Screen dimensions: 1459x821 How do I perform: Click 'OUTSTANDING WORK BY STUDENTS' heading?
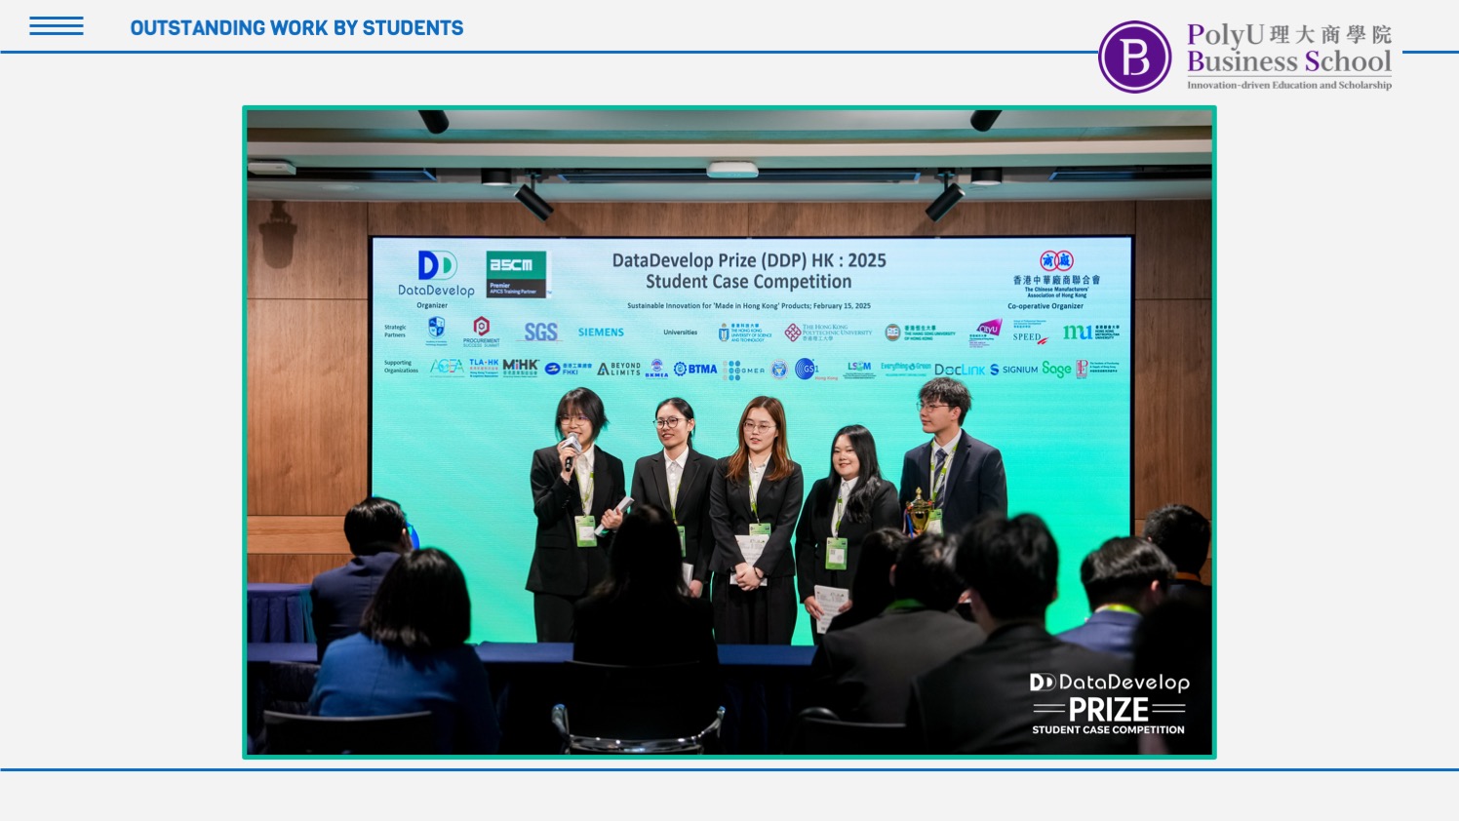(296, 28)
